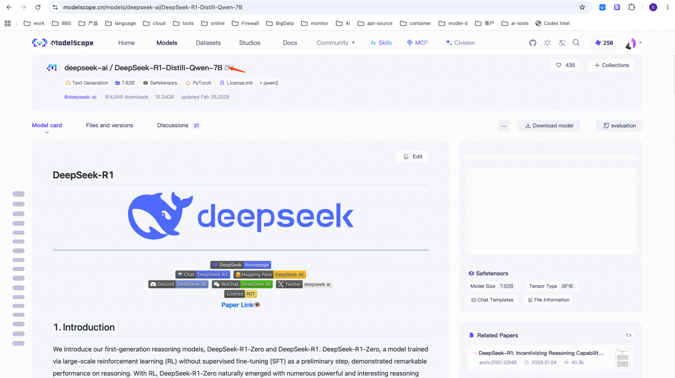Image resolution: width=675 pixels, height=378 pixels.
Task: Open the Chrome three-dot menu
Action: [668, 7]
